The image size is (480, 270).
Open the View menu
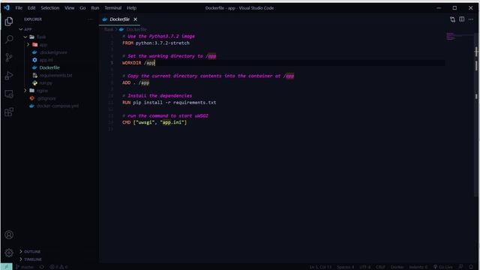pos(70,8)
